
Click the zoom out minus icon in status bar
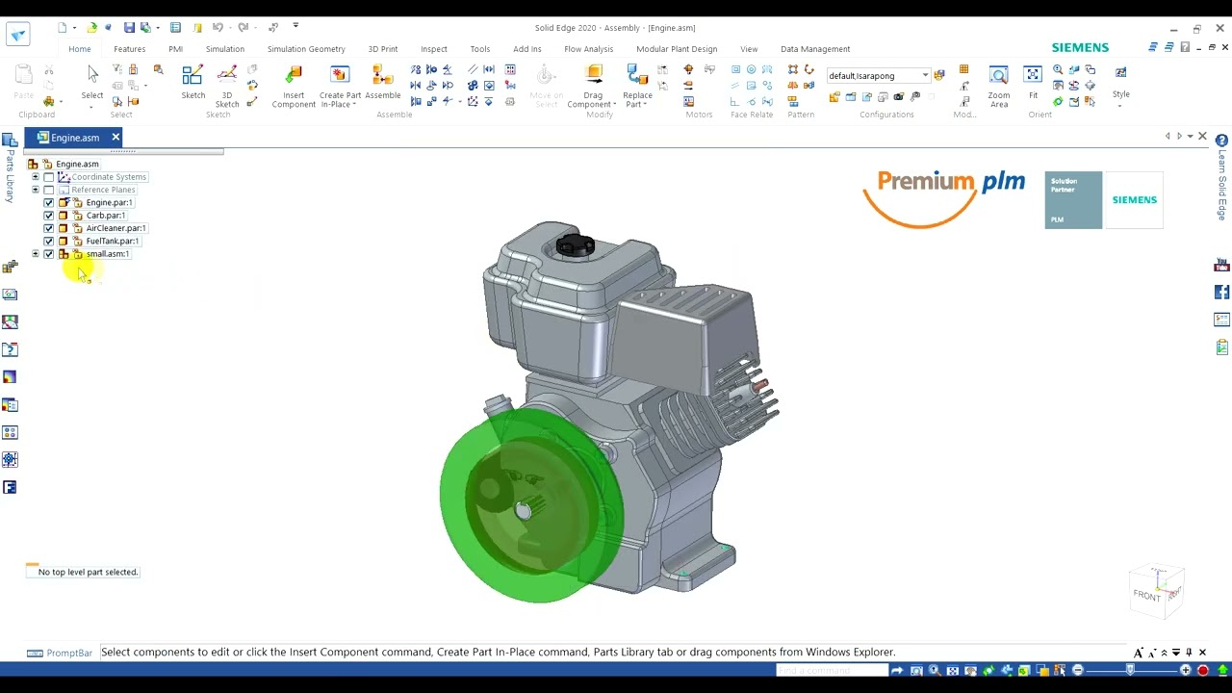pos(1078,670)
